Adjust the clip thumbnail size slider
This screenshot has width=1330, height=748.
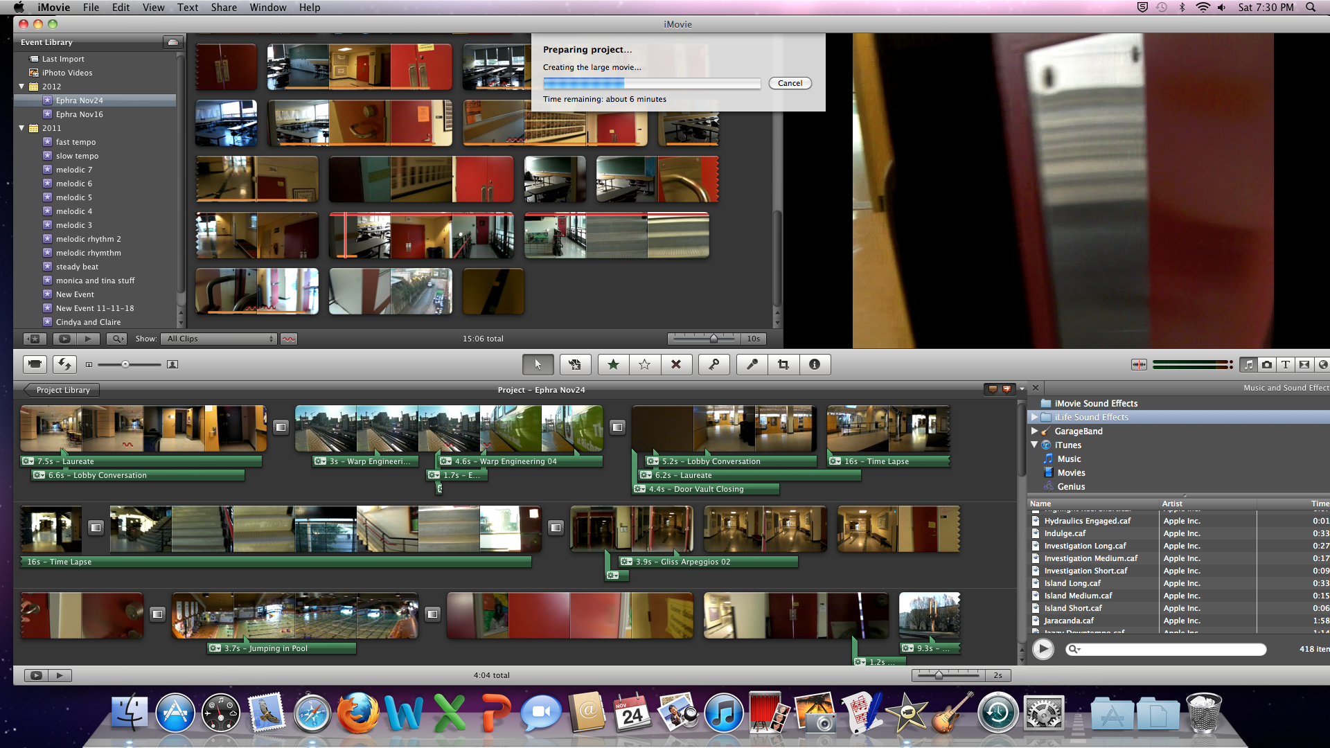[x=125, y=364]
